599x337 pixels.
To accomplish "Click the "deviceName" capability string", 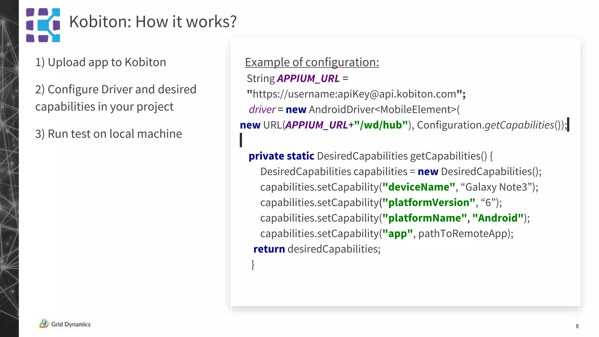I will (x=419, y=187).
